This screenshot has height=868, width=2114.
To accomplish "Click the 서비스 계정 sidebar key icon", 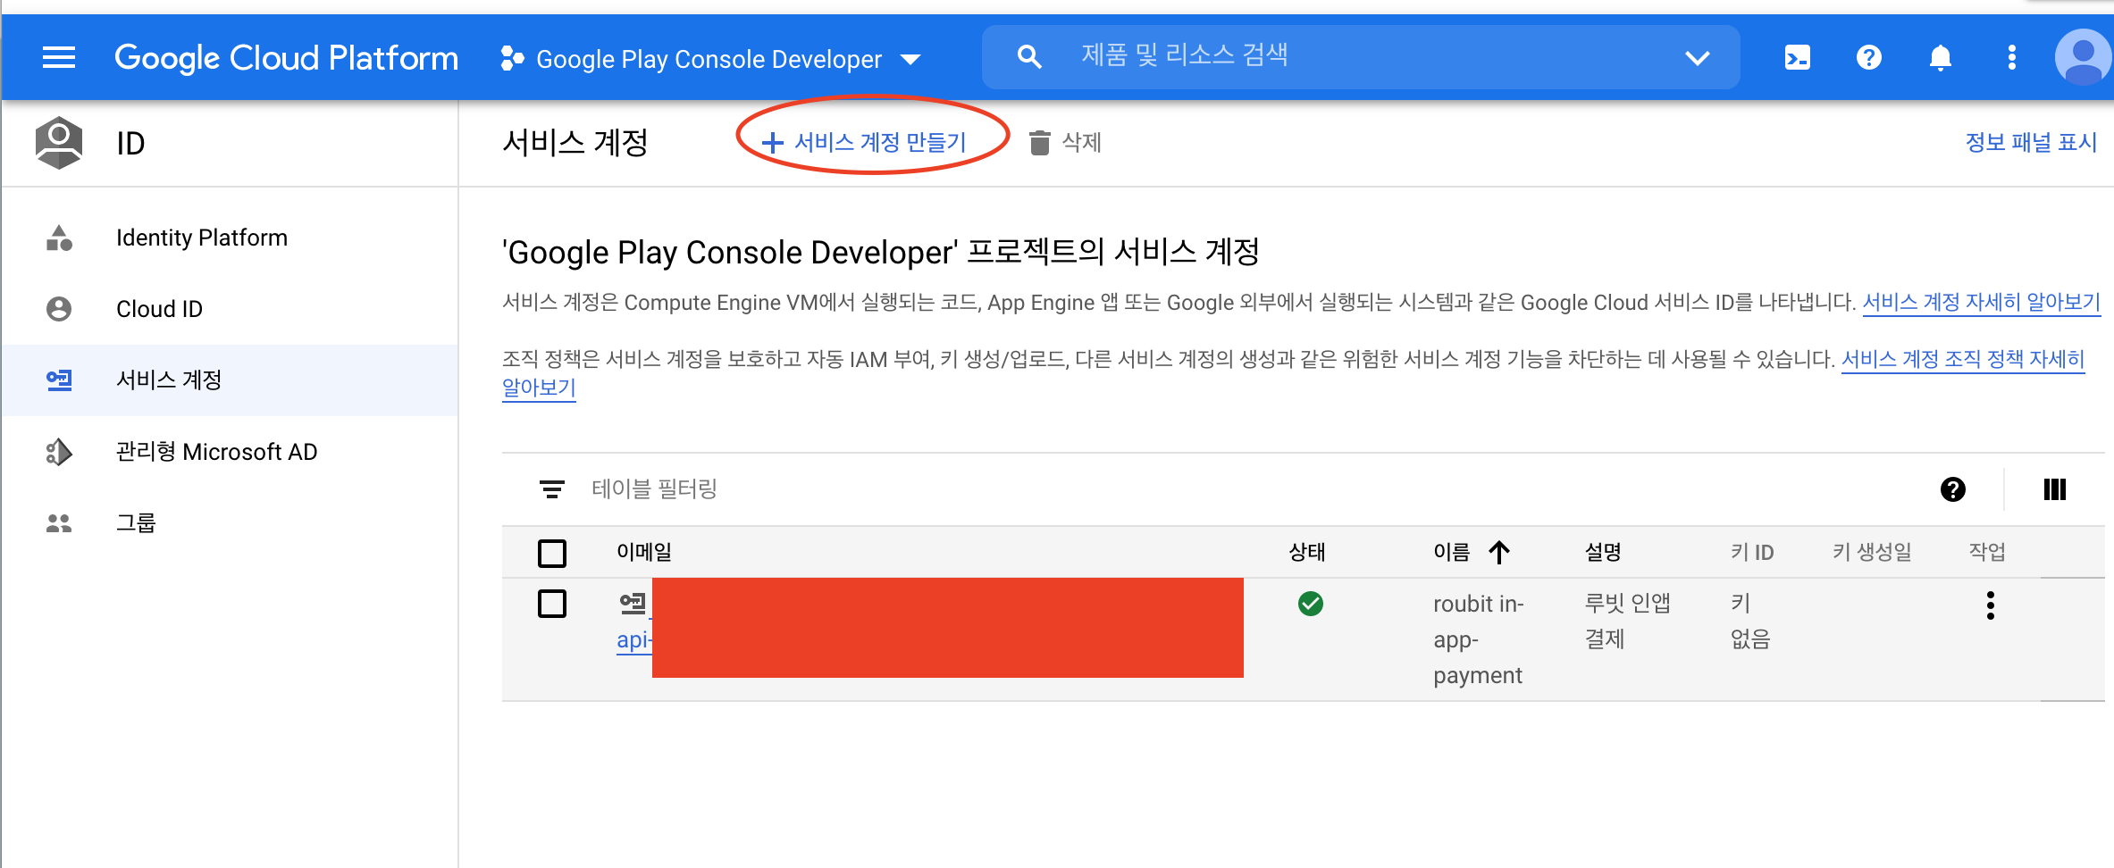I will click(59, 380).
